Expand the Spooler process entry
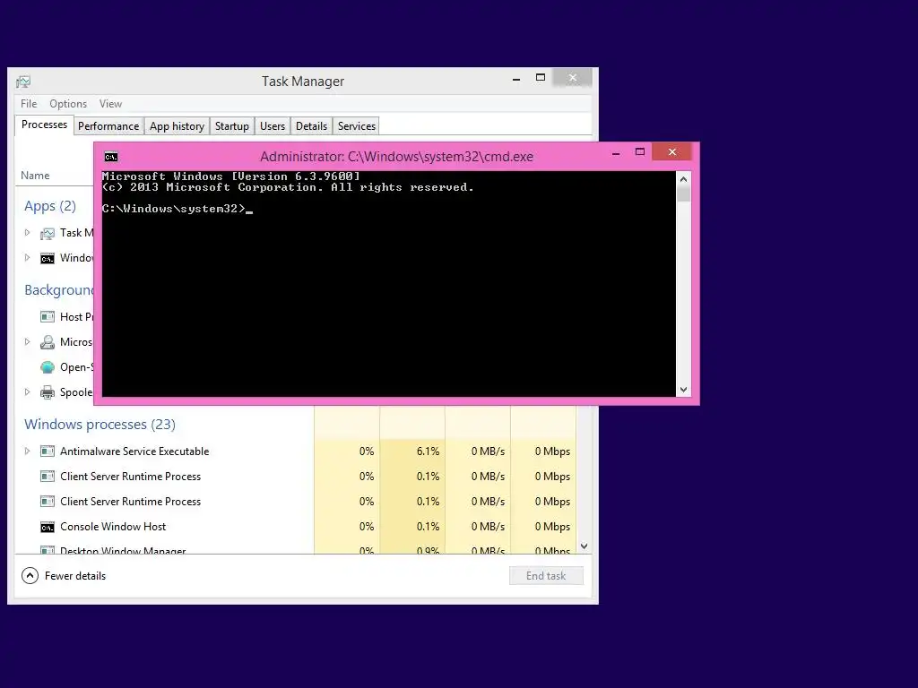The width and height of the screenshot is (918, 688). 27,392
